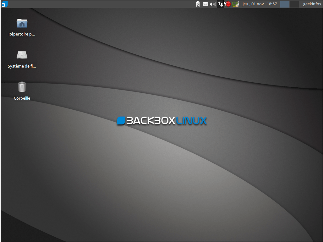Click the blue square wallpaper logo emblem
The image size is (323, 242).
121,121
